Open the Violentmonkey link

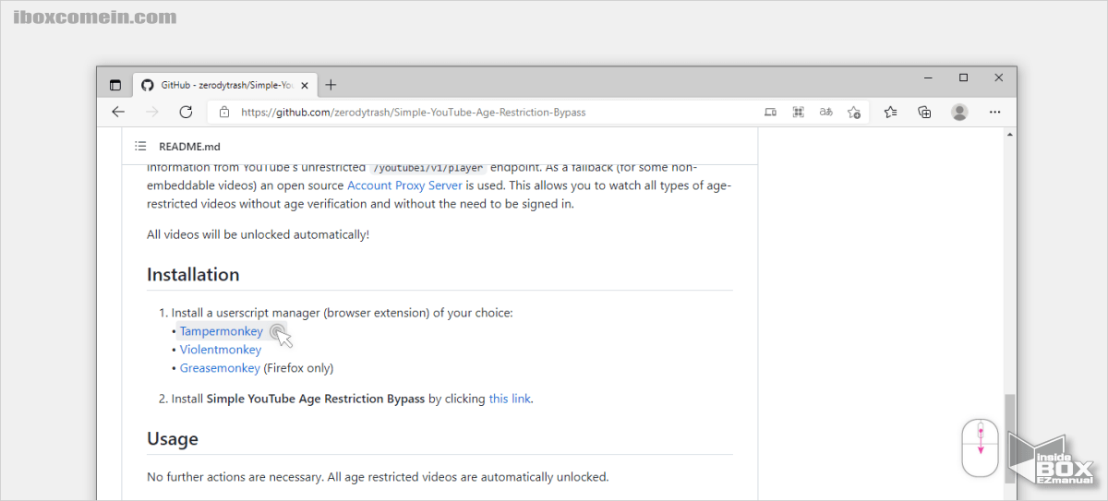(221, 350)
